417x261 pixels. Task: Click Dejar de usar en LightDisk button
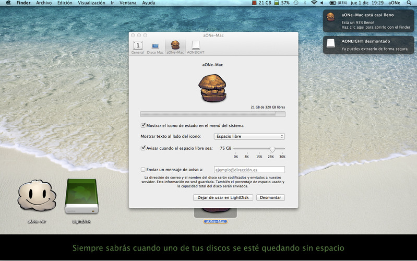223,197
